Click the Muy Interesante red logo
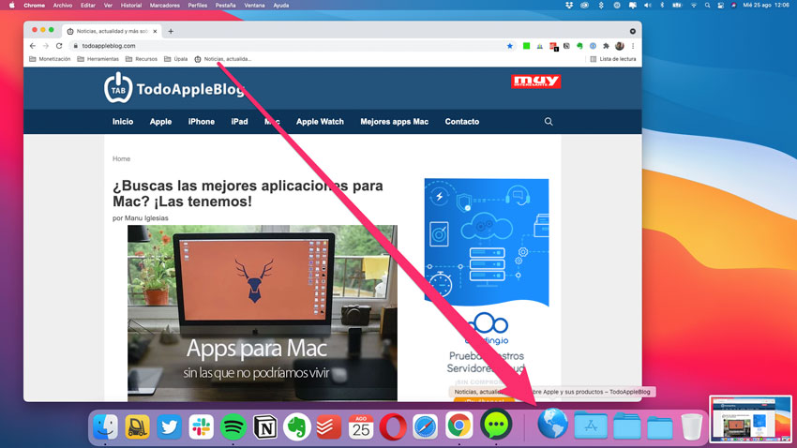The height and width of the screenshot is (448, 797). tap(535, 82)
